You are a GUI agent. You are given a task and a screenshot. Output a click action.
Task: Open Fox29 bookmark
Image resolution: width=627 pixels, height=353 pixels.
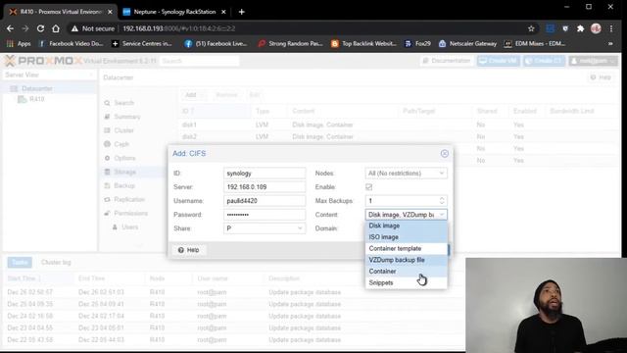point(418,43)
